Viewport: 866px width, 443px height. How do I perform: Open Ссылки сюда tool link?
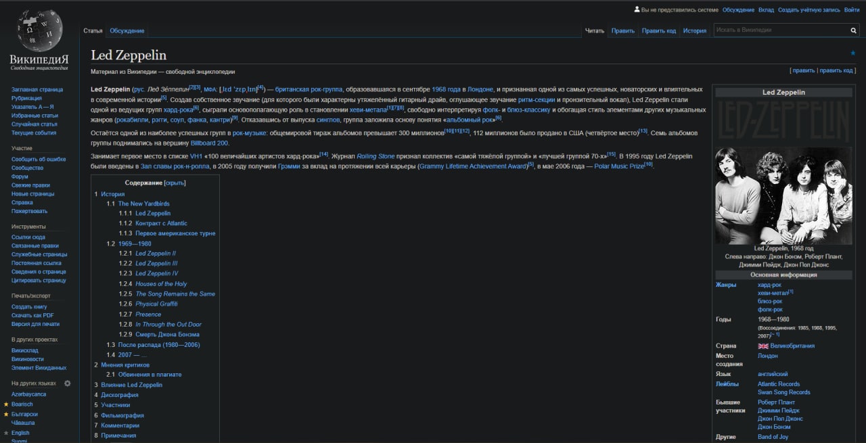(28, 237)
